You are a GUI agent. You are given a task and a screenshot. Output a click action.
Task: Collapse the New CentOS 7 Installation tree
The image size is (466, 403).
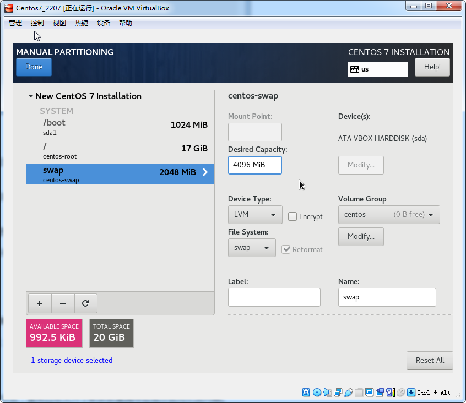[x=31, y=96]
